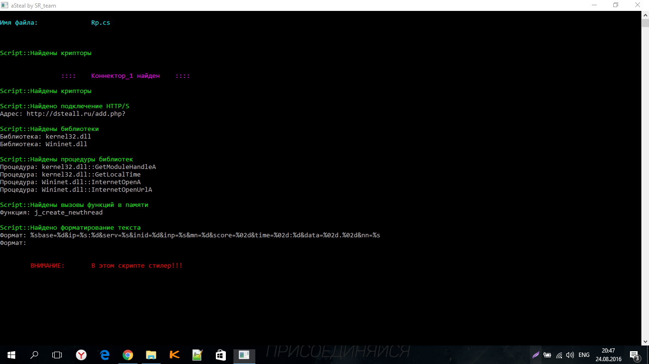This screenshot has width=649, height=364.
Task: Switch the ENG input language indicator
Action: click(584, 355)
